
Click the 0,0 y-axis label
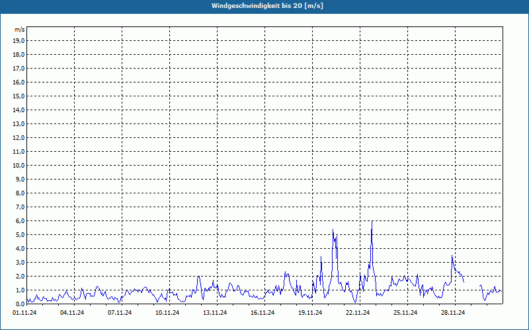20,304
